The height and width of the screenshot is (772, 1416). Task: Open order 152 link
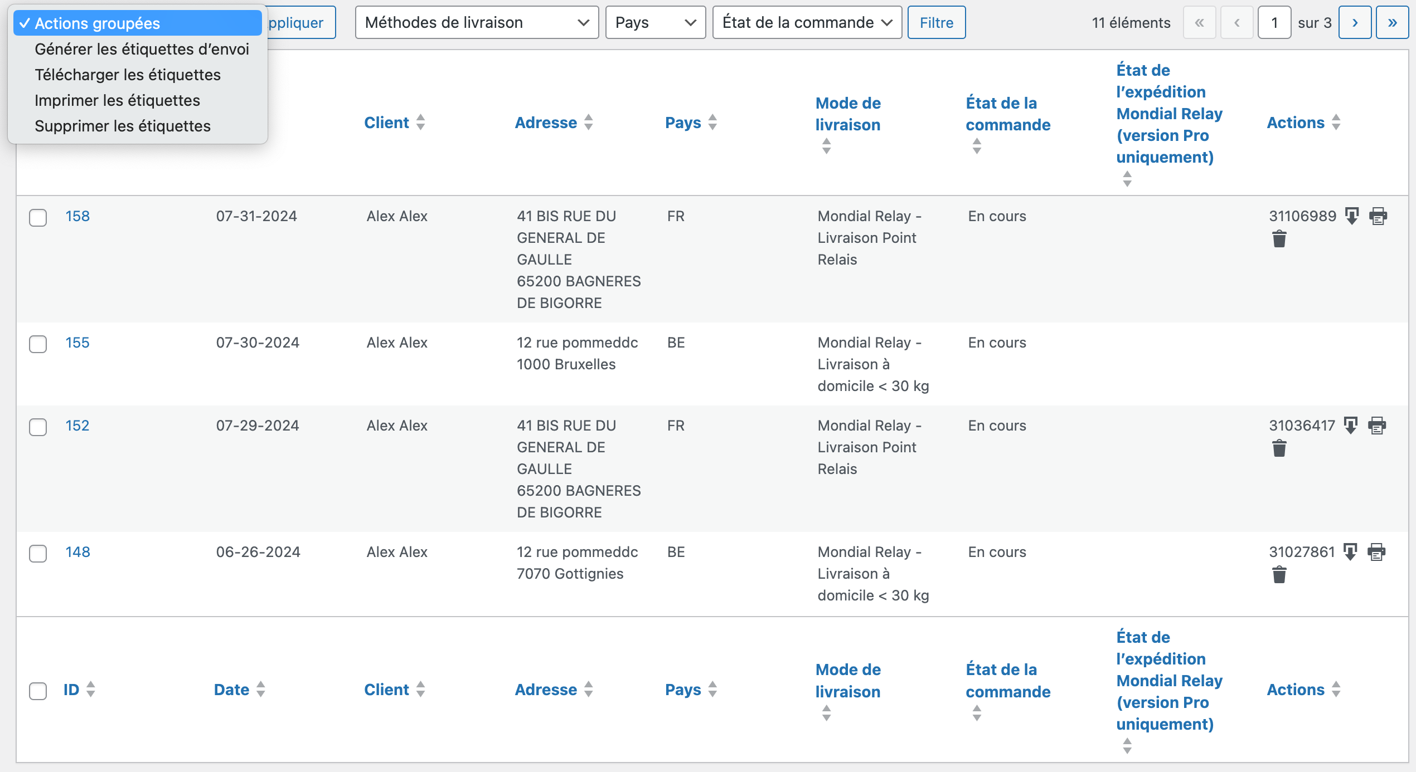coord(77,426)
